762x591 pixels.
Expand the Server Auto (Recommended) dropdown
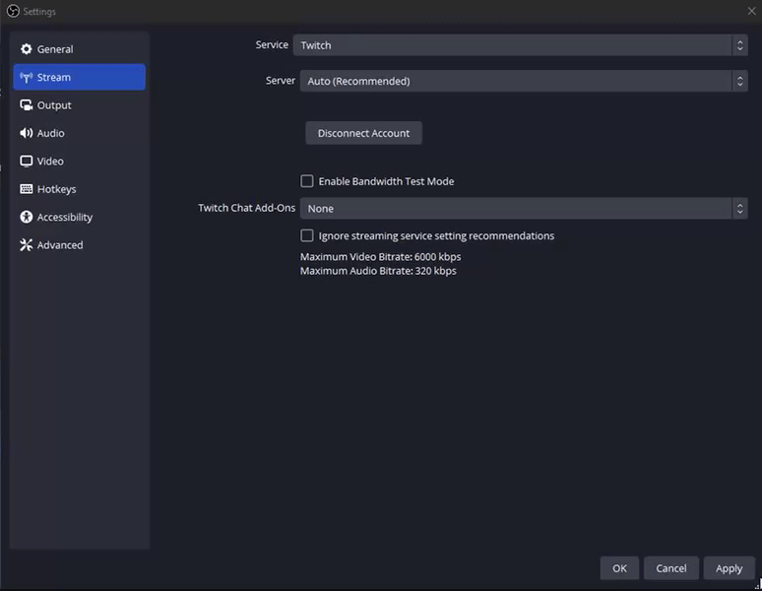tap(524, 81)
